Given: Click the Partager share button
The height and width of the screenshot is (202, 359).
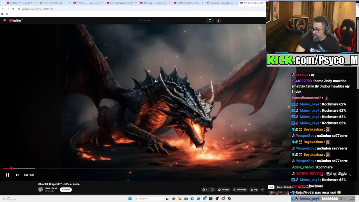Looking at the screenshot, I should [224, 190].
